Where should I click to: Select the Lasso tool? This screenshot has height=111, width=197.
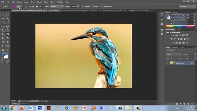point(3,19)
